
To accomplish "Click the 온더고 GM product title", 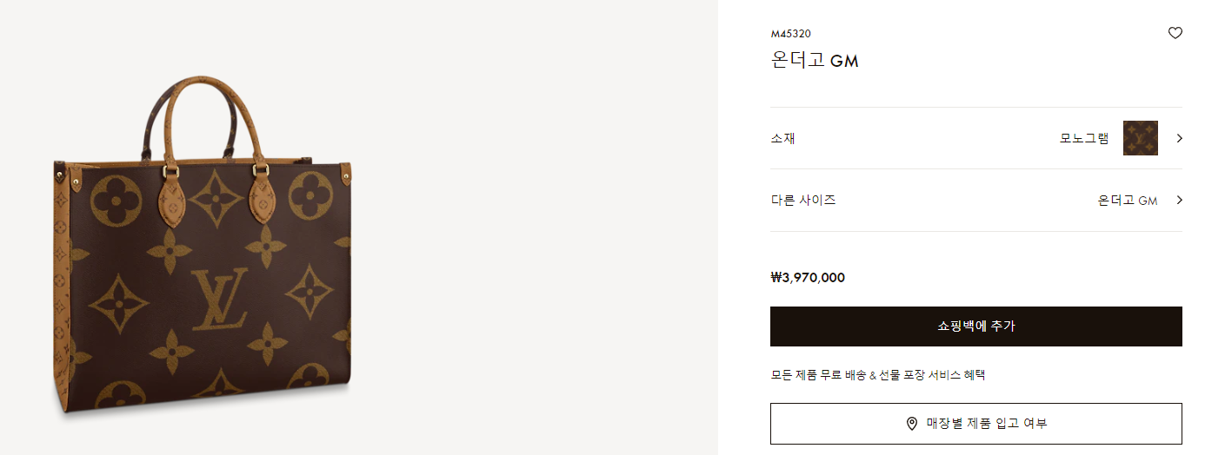I will click(x=815, y=61).
